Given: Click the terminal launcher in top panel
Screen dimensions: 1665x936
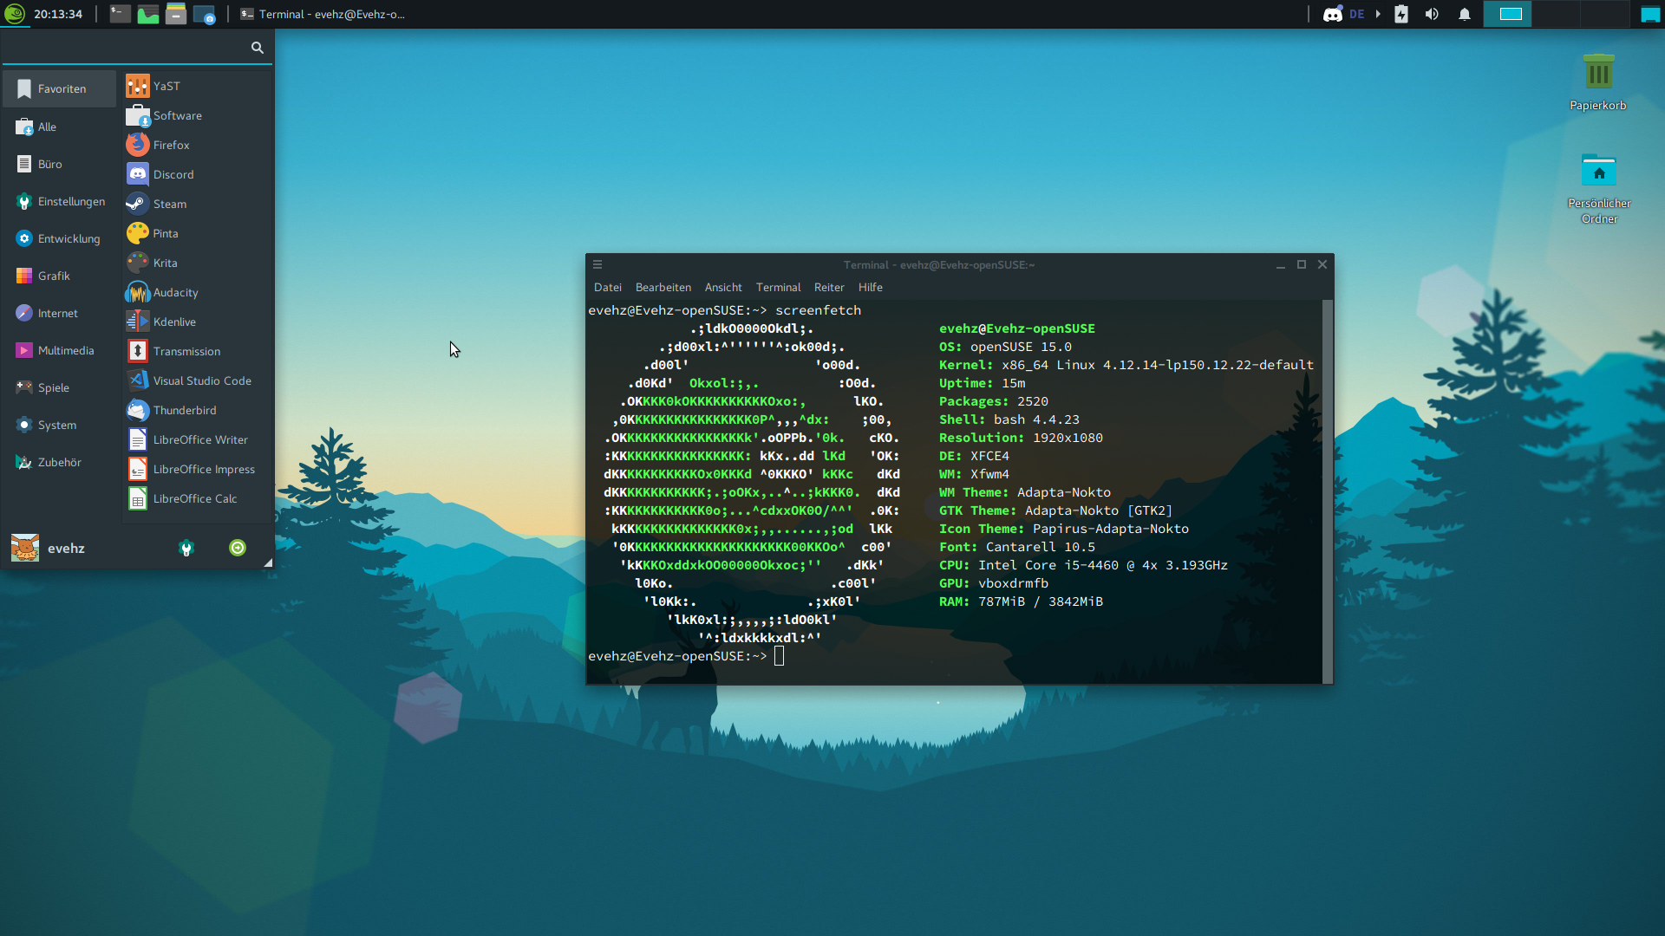Looking at the screenshot, I should 121,14.
